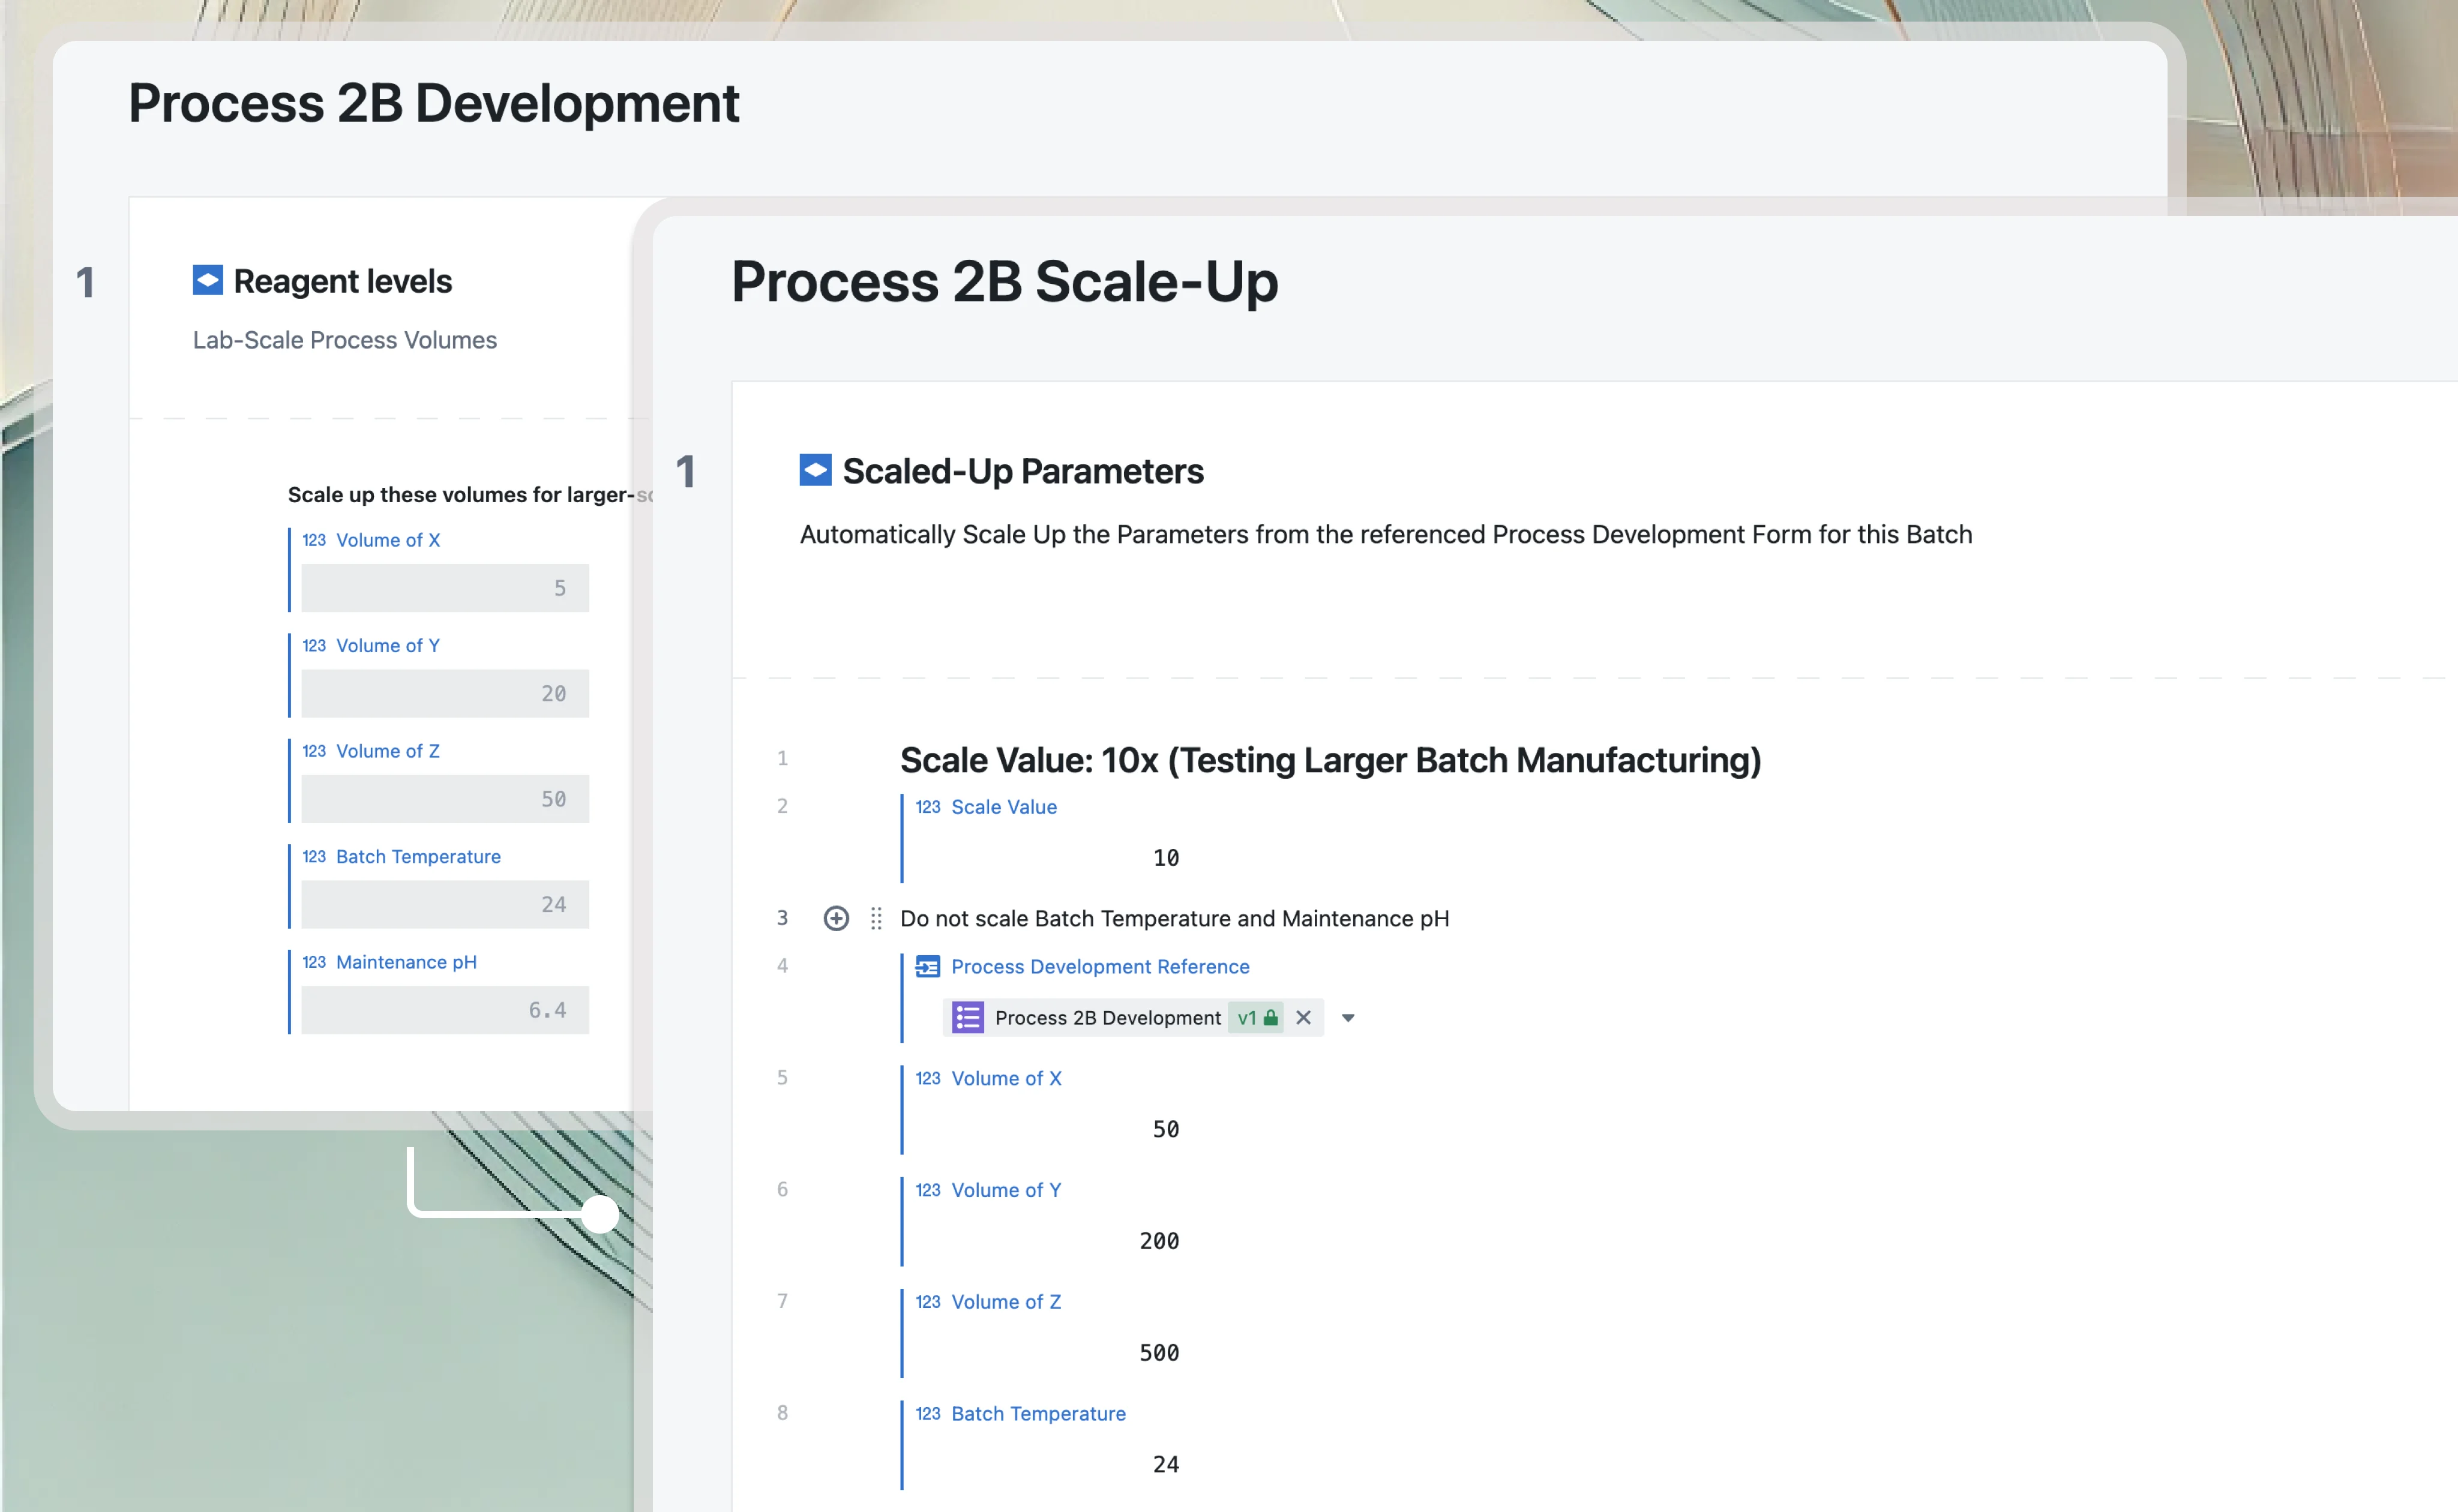Screen dimensions: 2458x1512
Task: Click the Scale Value field label
Action: (x=1004, y=806)
